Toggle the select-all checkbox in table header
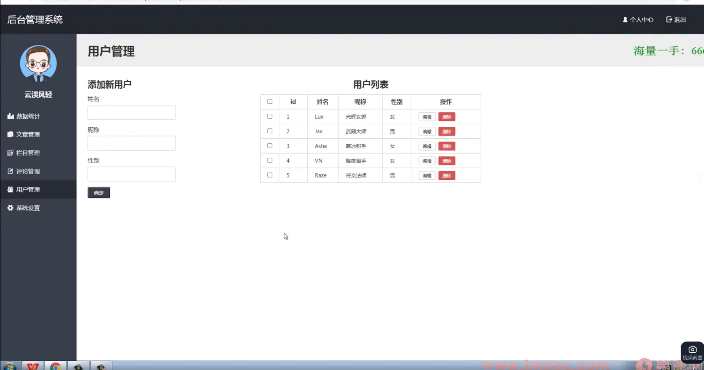The width and height of the screenshot is (704, 370). click(x=270, y=102)
